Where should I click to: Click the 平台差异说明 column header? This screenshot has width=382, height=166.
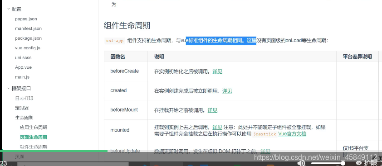tap(358, 57)
